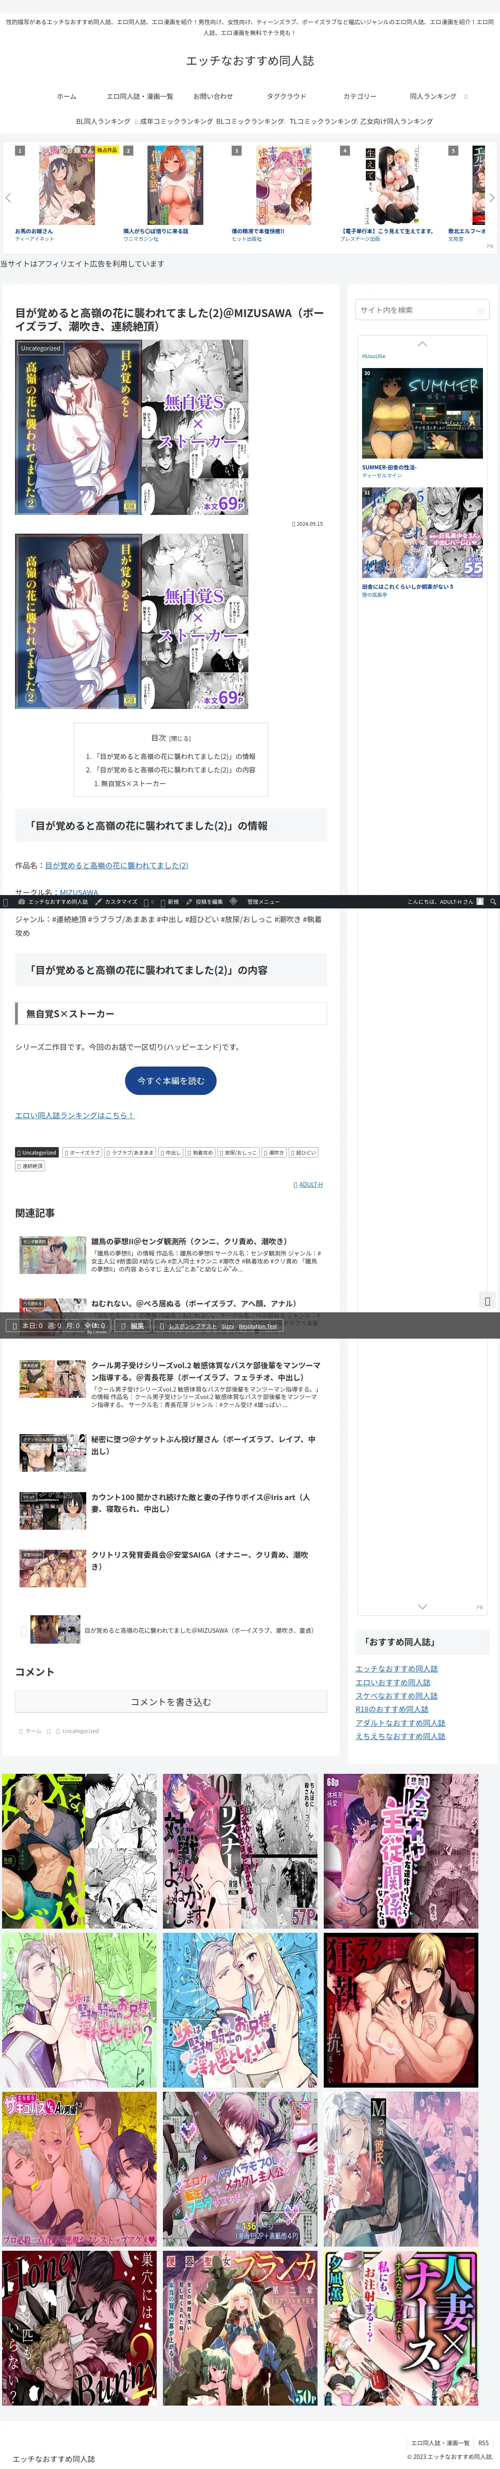Jump to 情報 section in table of contents
Image resolution: width=500 pixels, height=2469 pixels.
point(174,756)
